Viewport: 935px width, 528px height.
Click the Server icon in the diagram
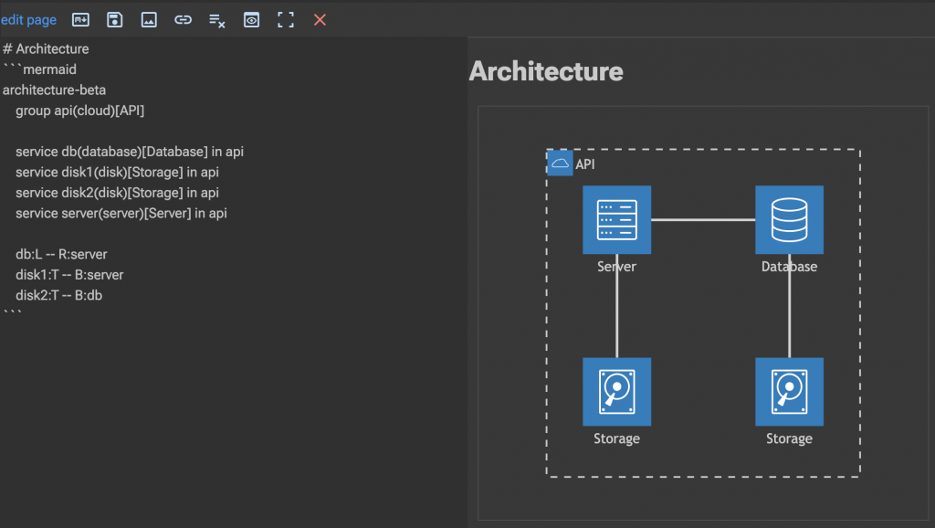tap(616, 220)
